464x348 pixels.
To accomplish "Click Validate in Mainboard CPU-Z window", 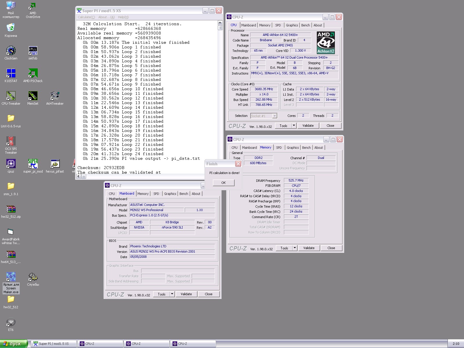I will (186, 294).
